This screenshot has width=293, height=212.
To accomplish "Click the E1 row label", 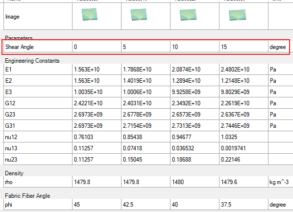I will coord(9,70).
